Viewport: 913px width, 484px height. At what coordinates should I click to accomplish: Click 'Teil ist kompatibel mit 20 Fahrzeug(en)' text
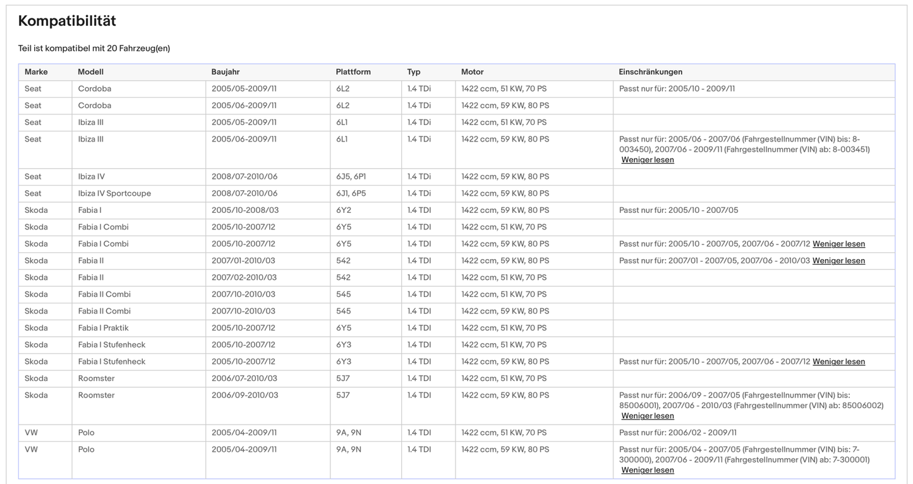tap(94, 49)
